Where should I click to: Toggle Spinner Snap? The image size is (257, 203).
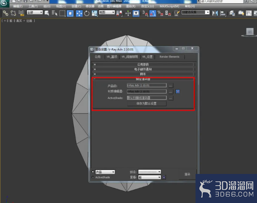(168, 13)
